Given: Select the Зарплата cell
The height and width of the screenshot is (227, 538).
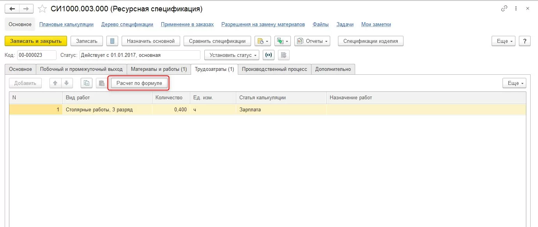Looking at the screenshot, I should coord(281,110).
